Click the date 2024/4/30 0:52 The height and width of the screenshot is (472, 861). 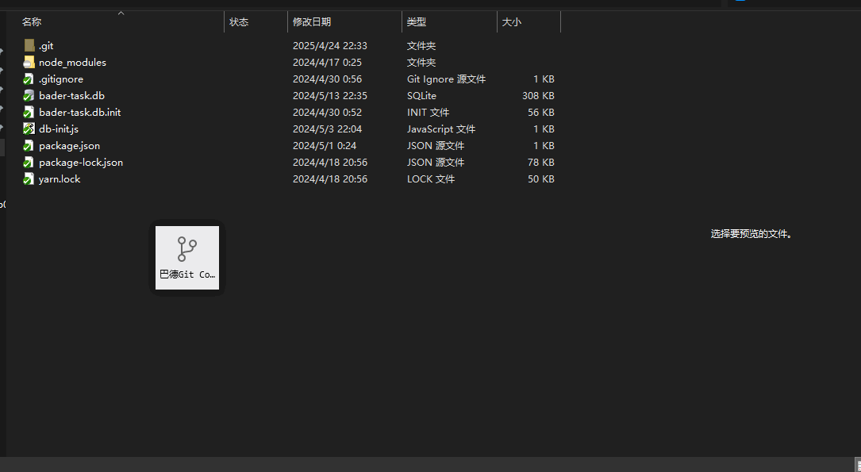(x=327, y=113)
